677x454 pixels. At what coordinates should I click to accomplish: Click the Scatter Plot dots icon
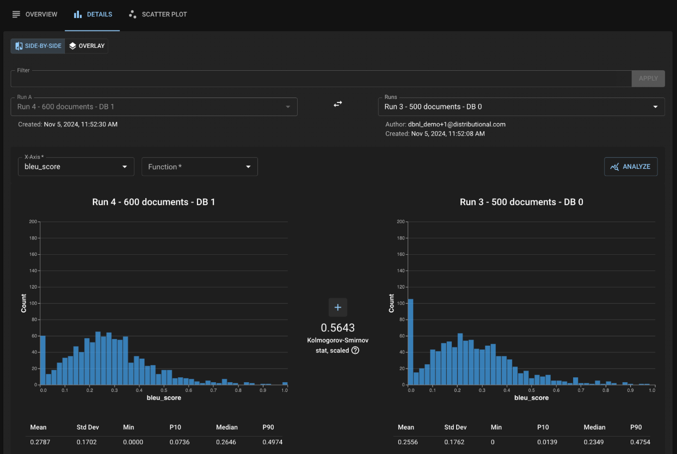tap(132, 14)
